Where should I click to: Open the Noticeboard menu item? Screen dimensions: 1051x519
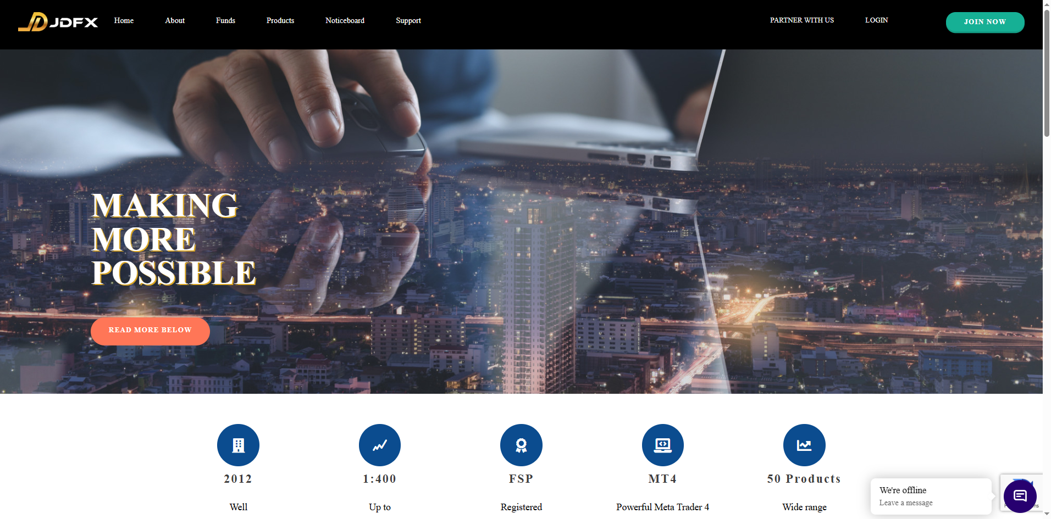(x=345, y=20)
